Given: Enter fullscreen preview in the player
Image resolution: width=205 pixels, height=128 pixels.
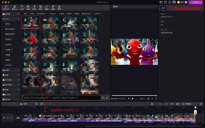Looking at the screenshot, I should coord(156,98).
